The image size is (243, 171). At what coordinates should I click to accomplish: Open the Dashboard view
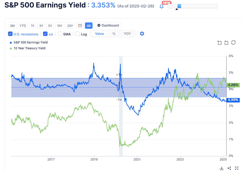(108, 25)
